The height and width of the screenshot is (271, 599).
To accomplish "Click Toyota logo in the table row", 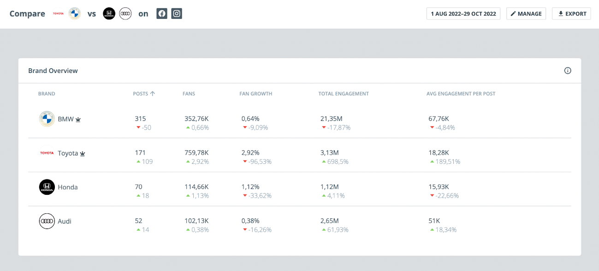I will tap(47, 153).
